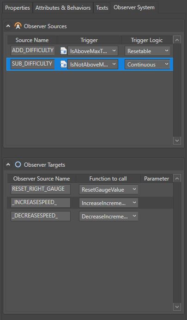Image resolution: width=187 pixels, height=320 pixels.
Task: Open the IsAboveMaxT... trigger dropdown
Action: coord(93,51)
